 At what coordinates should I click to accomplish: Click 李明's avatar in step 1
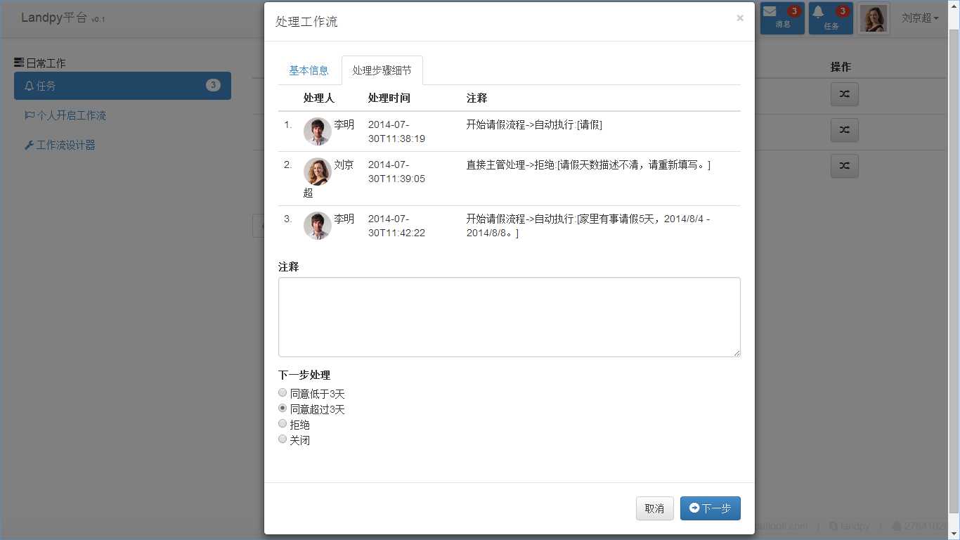point(318,131)
